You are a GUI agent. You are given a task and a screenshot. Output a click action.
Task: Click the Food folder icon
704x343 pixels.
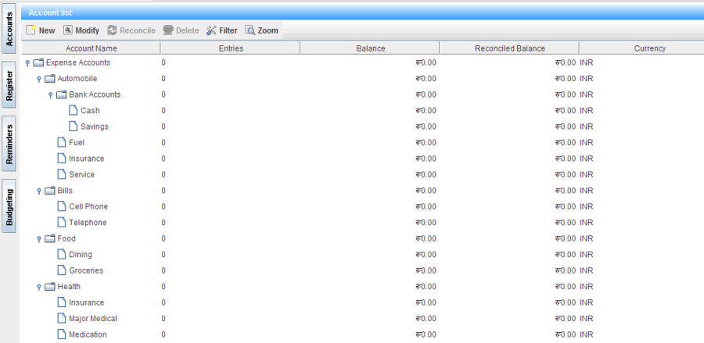click(x=50, y=238)
